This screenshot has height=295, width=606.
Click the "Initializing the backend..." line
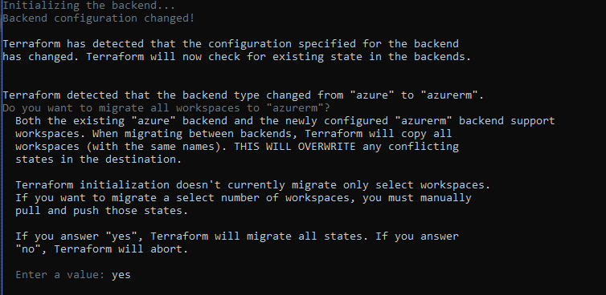click(89, 6)
